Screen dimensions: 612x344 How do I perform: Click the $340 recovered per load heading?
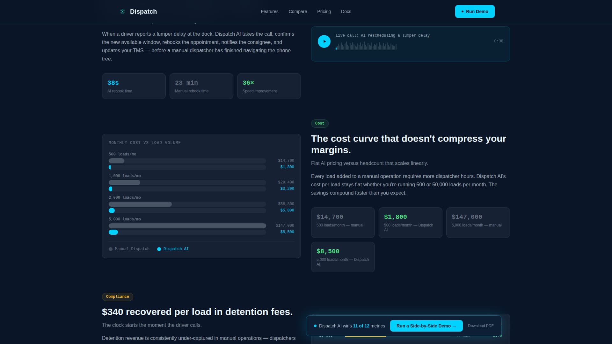[197, 312]
